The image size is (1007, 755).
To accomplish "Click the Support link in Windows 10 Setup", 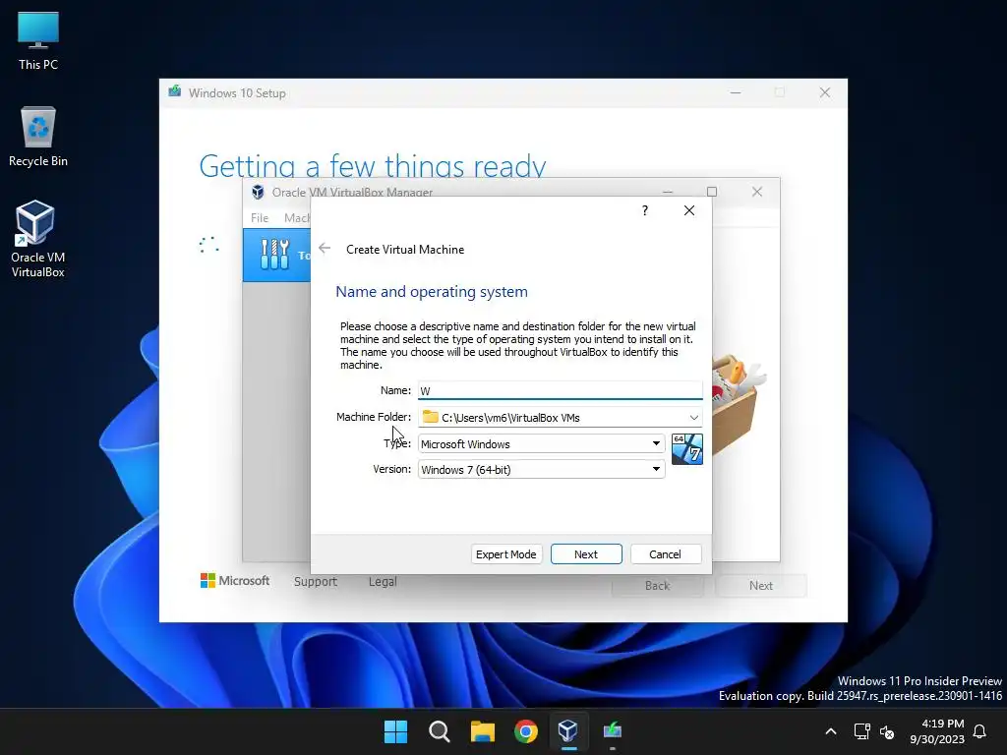I will [316, 581].
